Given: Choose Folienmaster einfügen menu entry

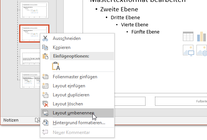Looking at the screenshot, I should click(77, 77).
